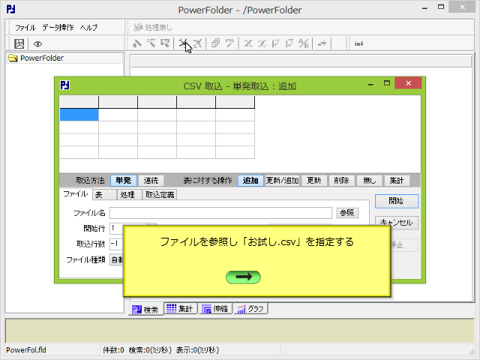Screen dimensions: 480x360
Task: Select 単発 import method
Action: click(123, 180)
